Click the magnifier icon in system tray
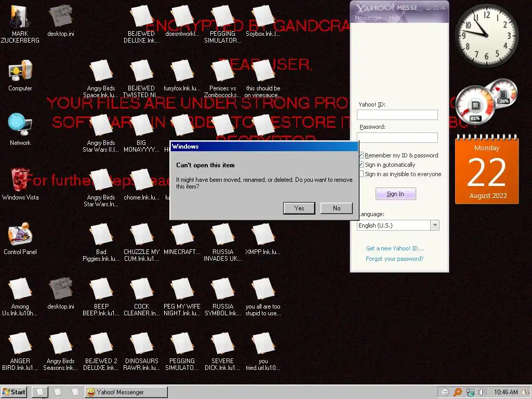This screenshot has height=399, width=532. click(458, 392)
